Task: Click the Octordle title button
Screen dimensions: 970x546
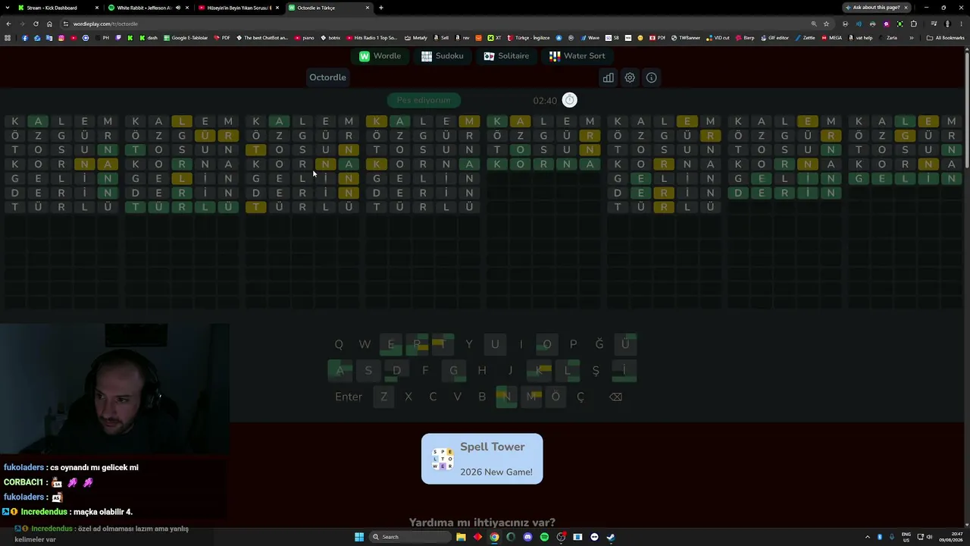Action: pos(327,77)
